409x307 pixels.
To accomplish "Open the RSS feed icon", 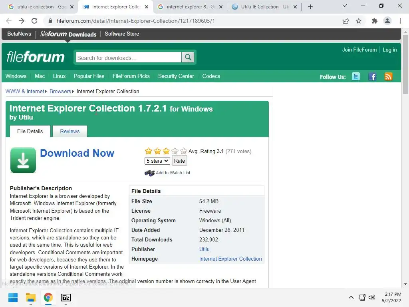I will [388, 76].
